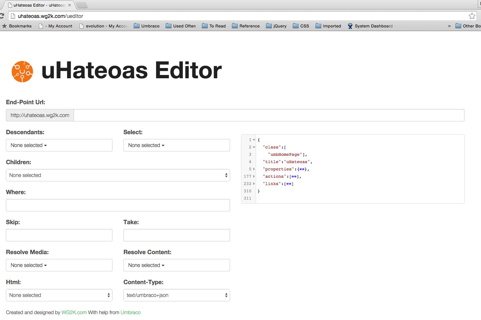Click the "title":"uHateoas" line in editor
This screenshot has height=320, width=481.
pyautogui.click(x=287, y=162)
